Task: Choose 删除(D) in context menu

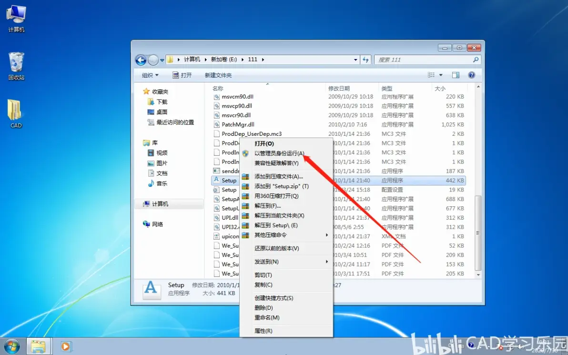Action: pos(286,308)
